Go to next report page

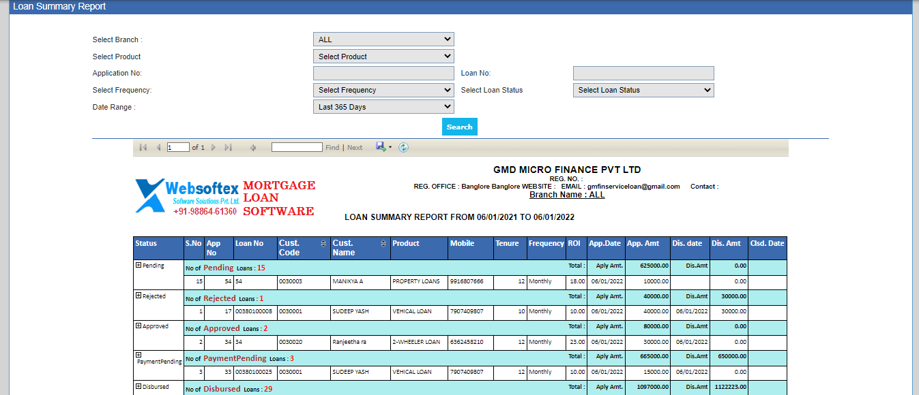pos(214,147)
